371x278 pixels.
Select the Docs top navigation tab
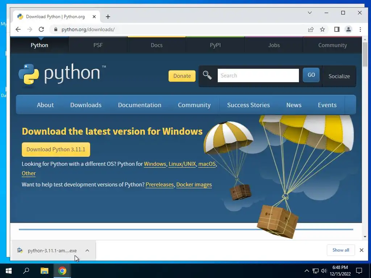click(x=157, y=45)
